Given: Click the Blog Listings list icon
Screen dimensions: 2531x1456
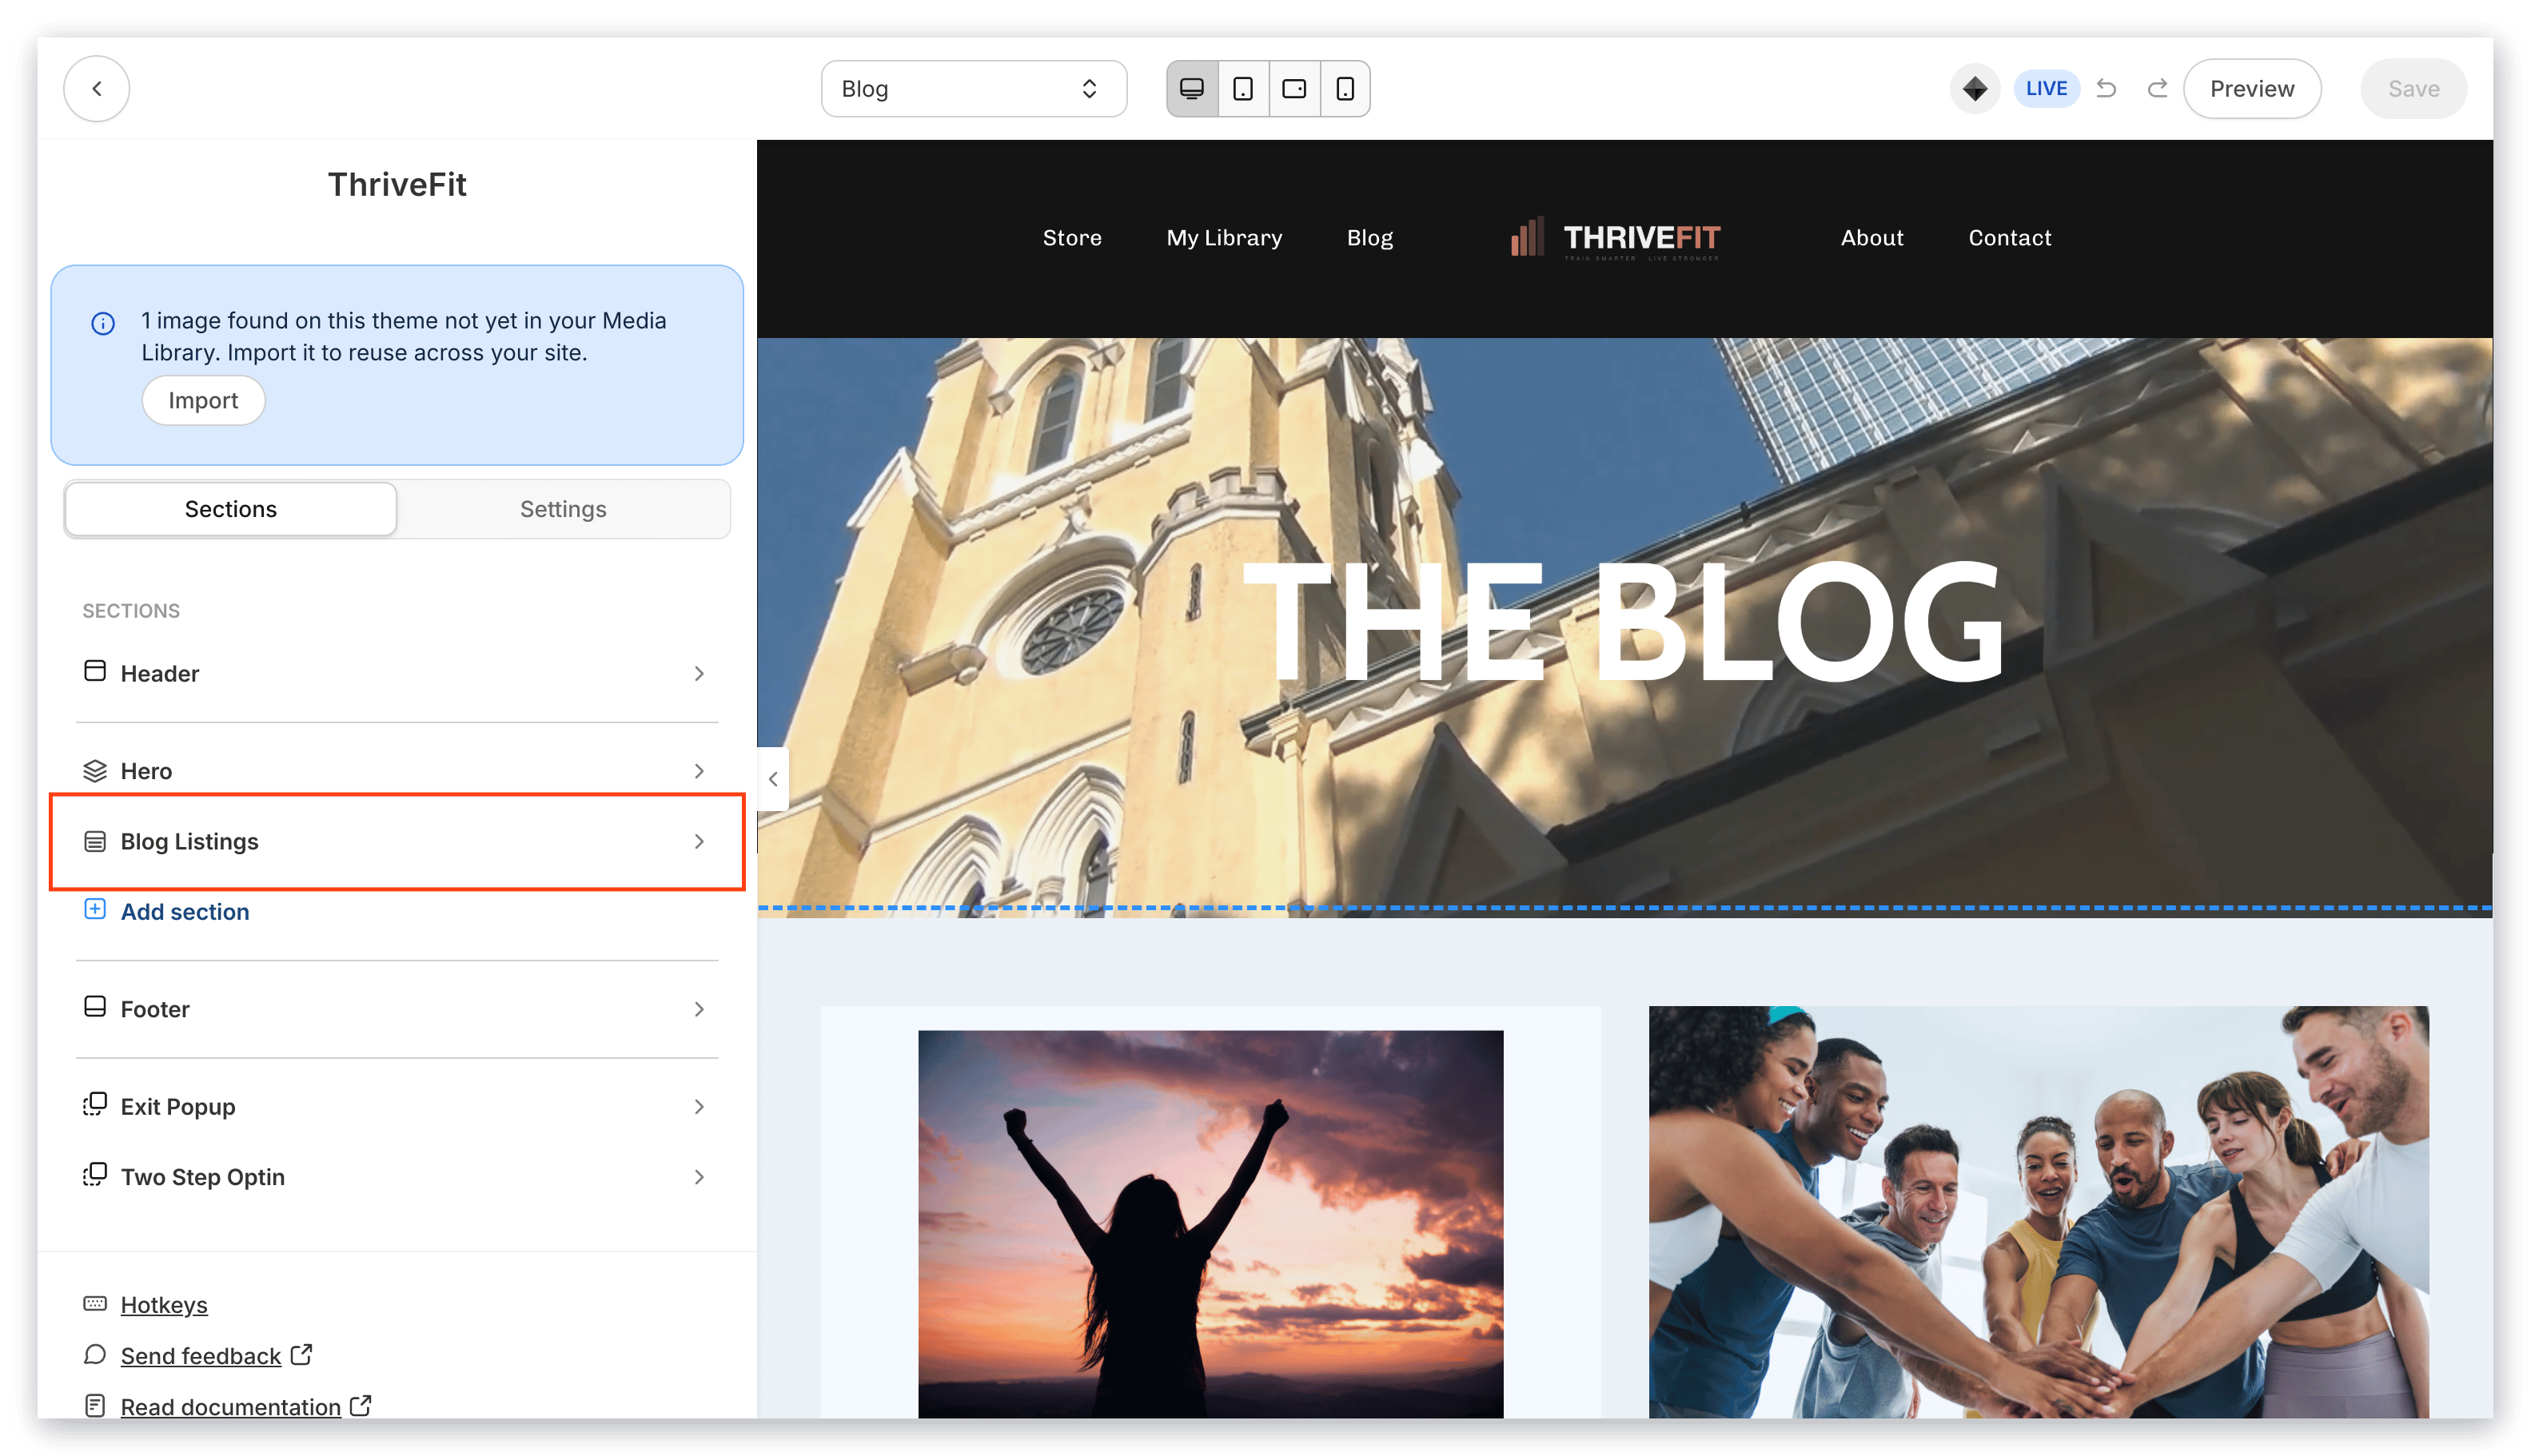Looking at the screenshot, I should click(95, 841).
